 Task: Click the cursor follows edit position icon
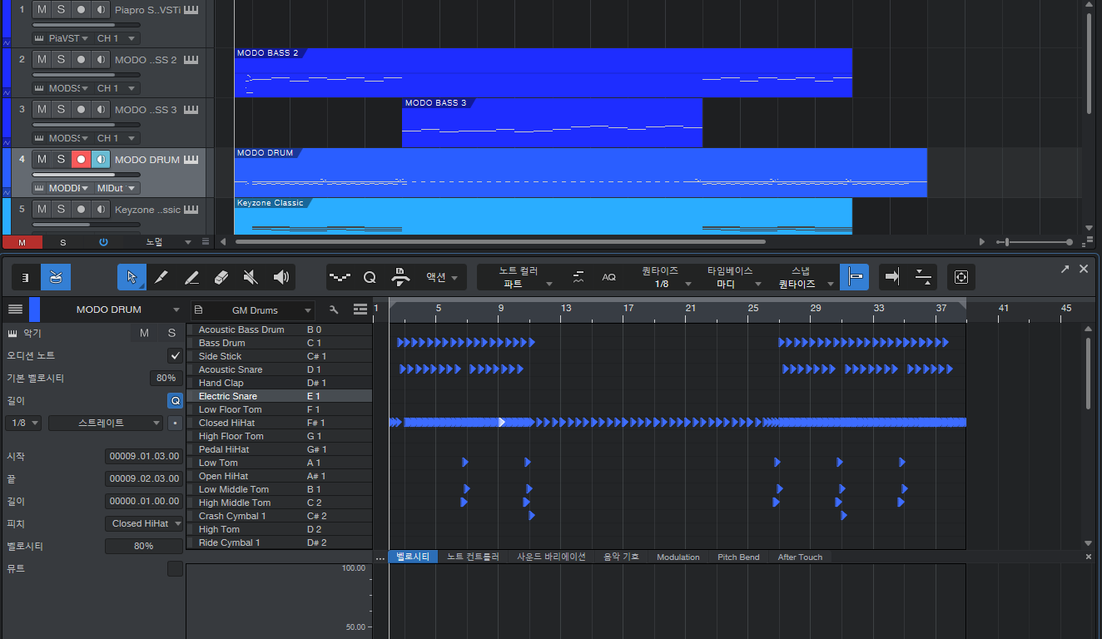pos(923,277)
